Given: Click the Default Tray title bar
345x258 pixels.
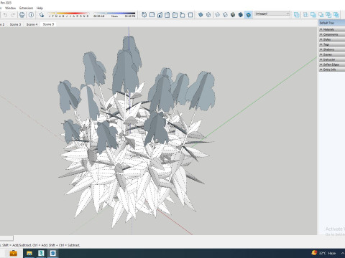Looking at the screenshot, I should pyautogui.click(x=332, y=23).
